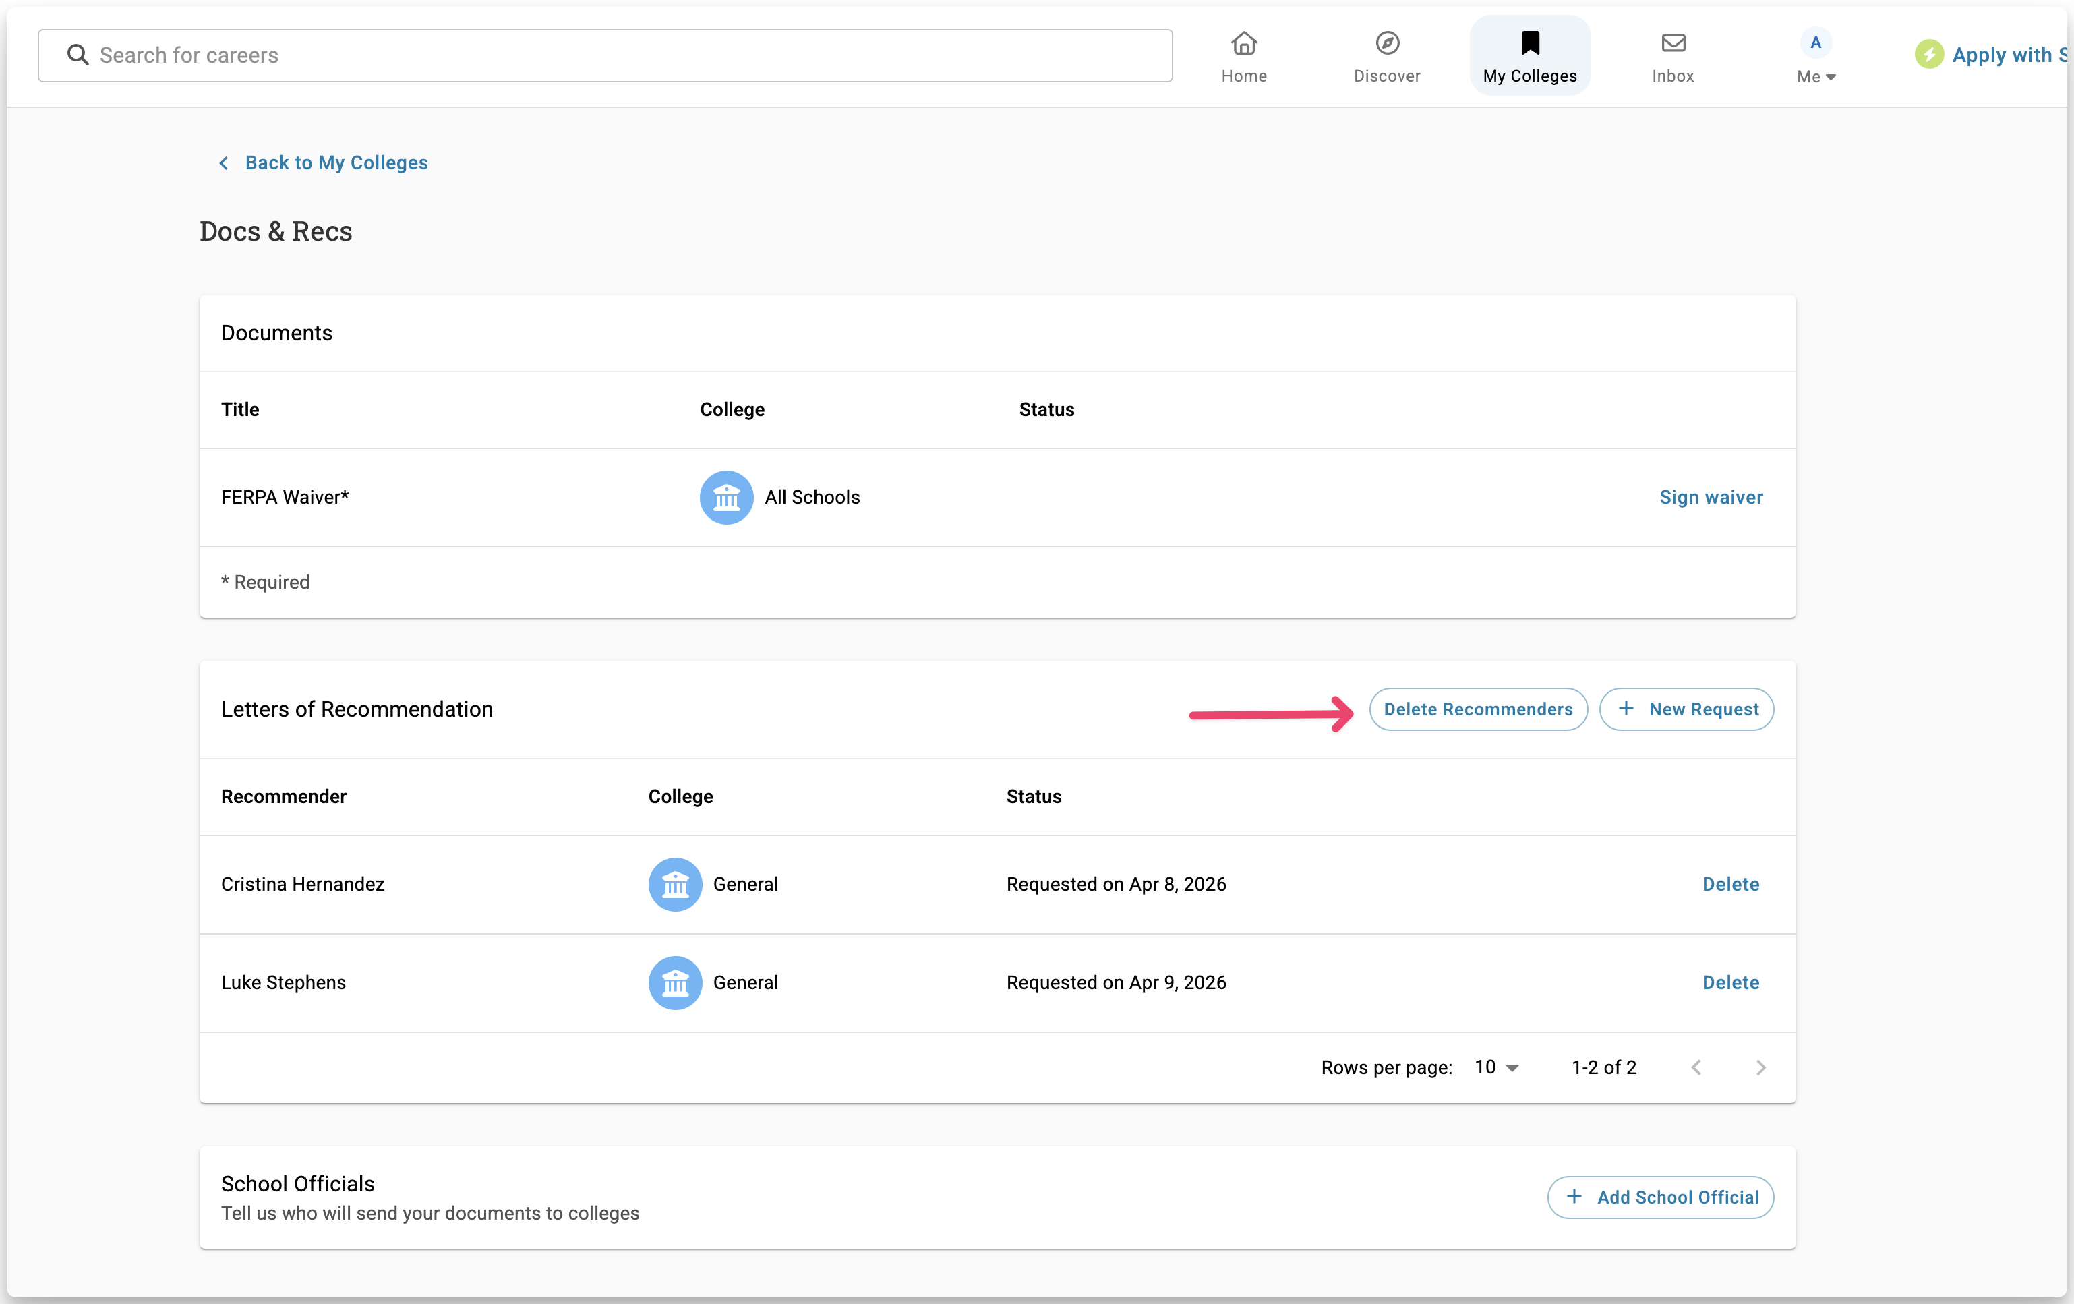Viewport: 2074px width, 1304px height.
Task: Expand the Me account dropdown
Action: tap(1816, 77)
